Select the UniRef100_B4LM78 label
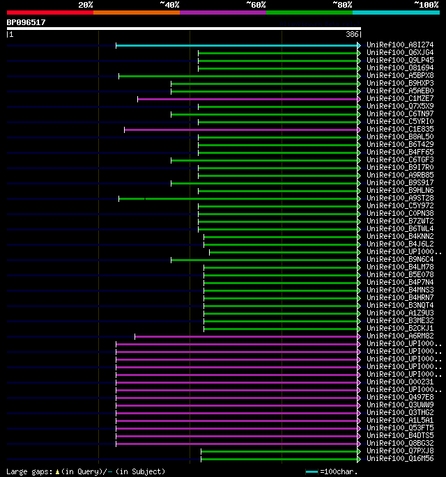The height and width of the screenshot is (477, 446). coord(400,267)
